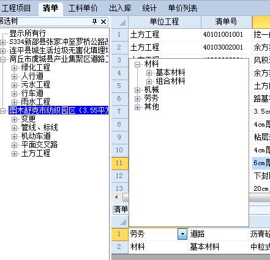Select the 图木舒克市纺织园区 project item

coord(58,110)
